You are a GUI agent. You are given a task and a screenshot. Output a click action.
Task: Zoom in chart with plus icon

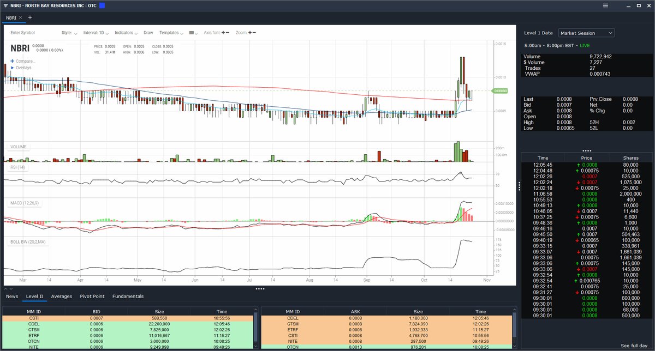click(250, 33)
